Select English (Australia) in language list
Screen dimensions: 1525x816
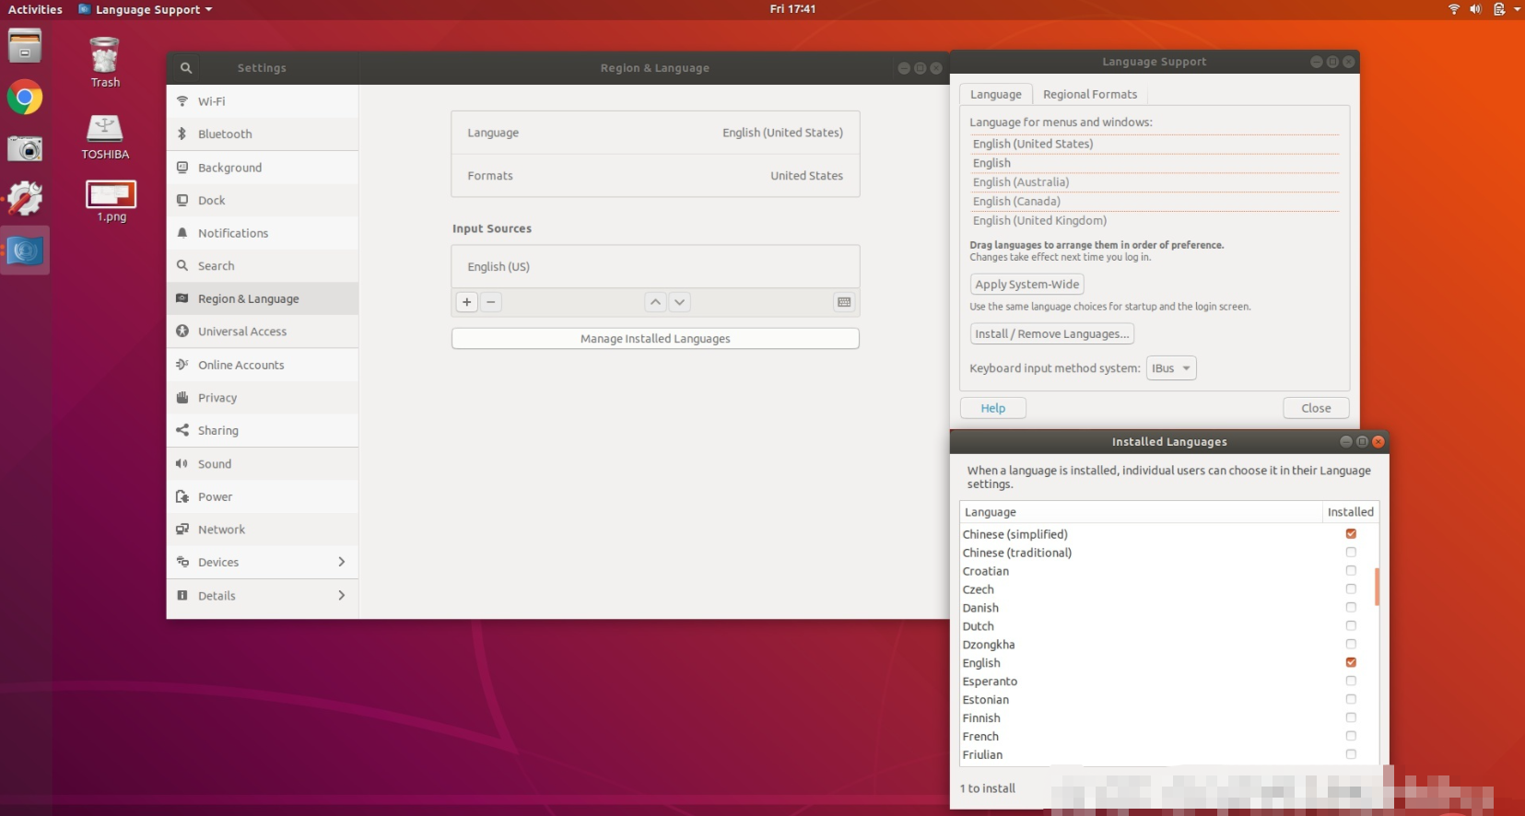(x=1154, y=182)
